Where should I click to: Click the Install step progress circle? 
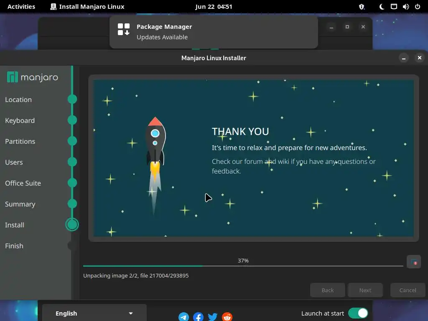click(72, 224)
